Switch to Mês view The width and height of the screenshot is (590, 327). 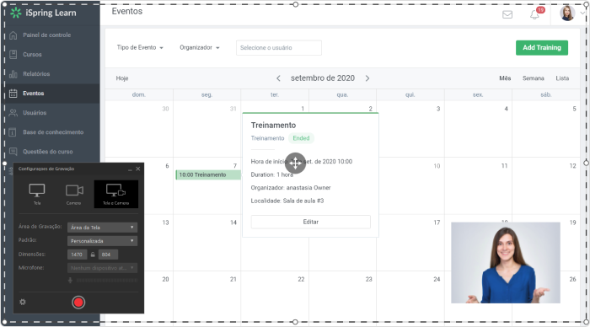pos(505,78)
